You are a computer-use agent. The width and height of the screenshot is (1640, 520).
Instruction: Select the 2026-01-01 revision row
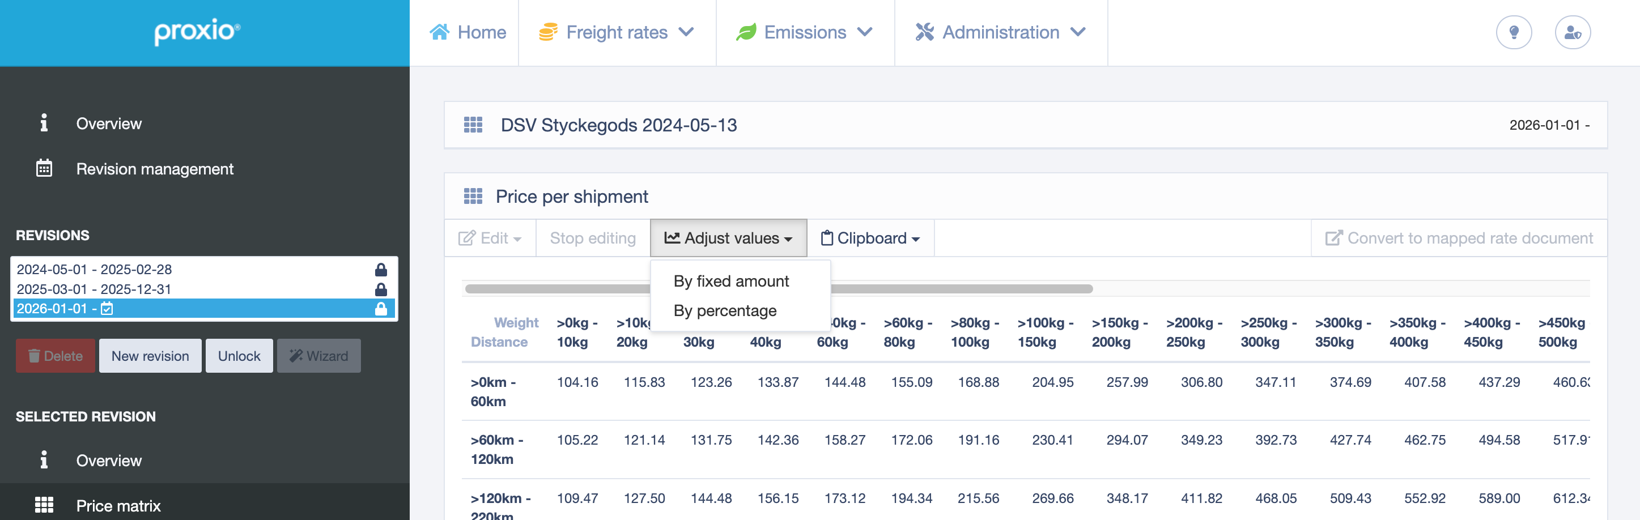click(204, 309)
